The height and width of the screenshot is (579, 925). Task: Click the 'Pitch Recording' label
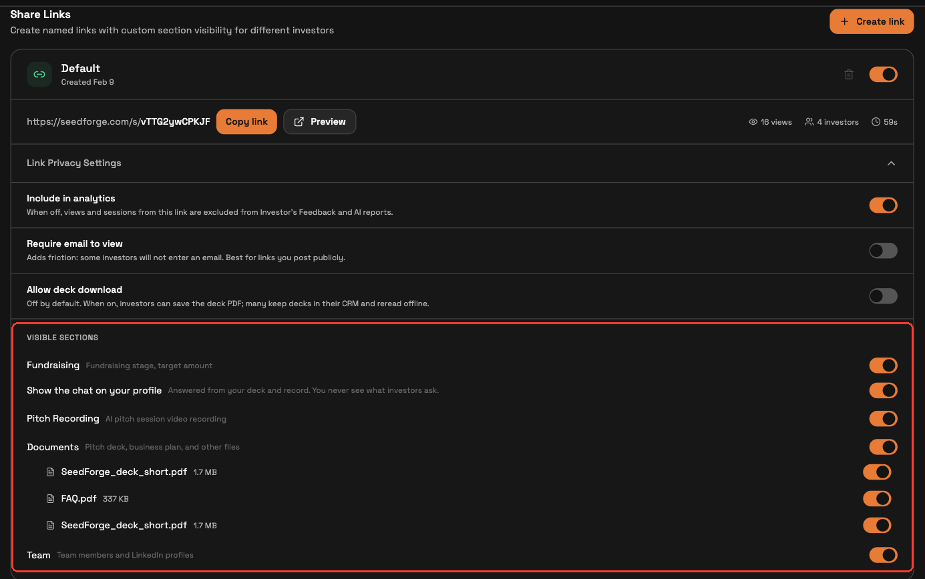63,418
